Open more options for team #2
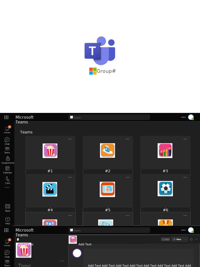The image size is (200, 267). click(128, 139)
